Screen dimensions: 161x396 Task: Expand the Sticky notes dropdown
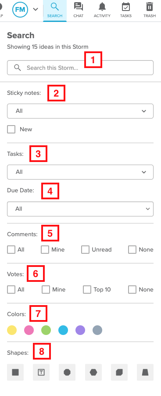tap(80, 111)
